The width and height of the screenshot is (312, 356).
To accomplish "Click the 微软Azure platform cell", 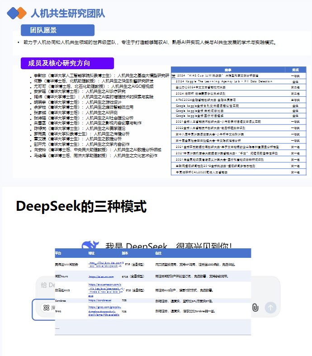I will (61, 276).
